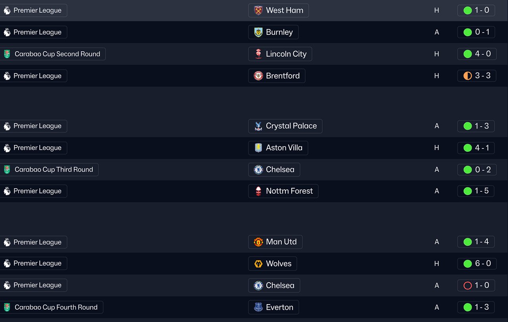Open the Aston Villa team name link
This screenshot has height=322, width=508.
coord(284,148)
